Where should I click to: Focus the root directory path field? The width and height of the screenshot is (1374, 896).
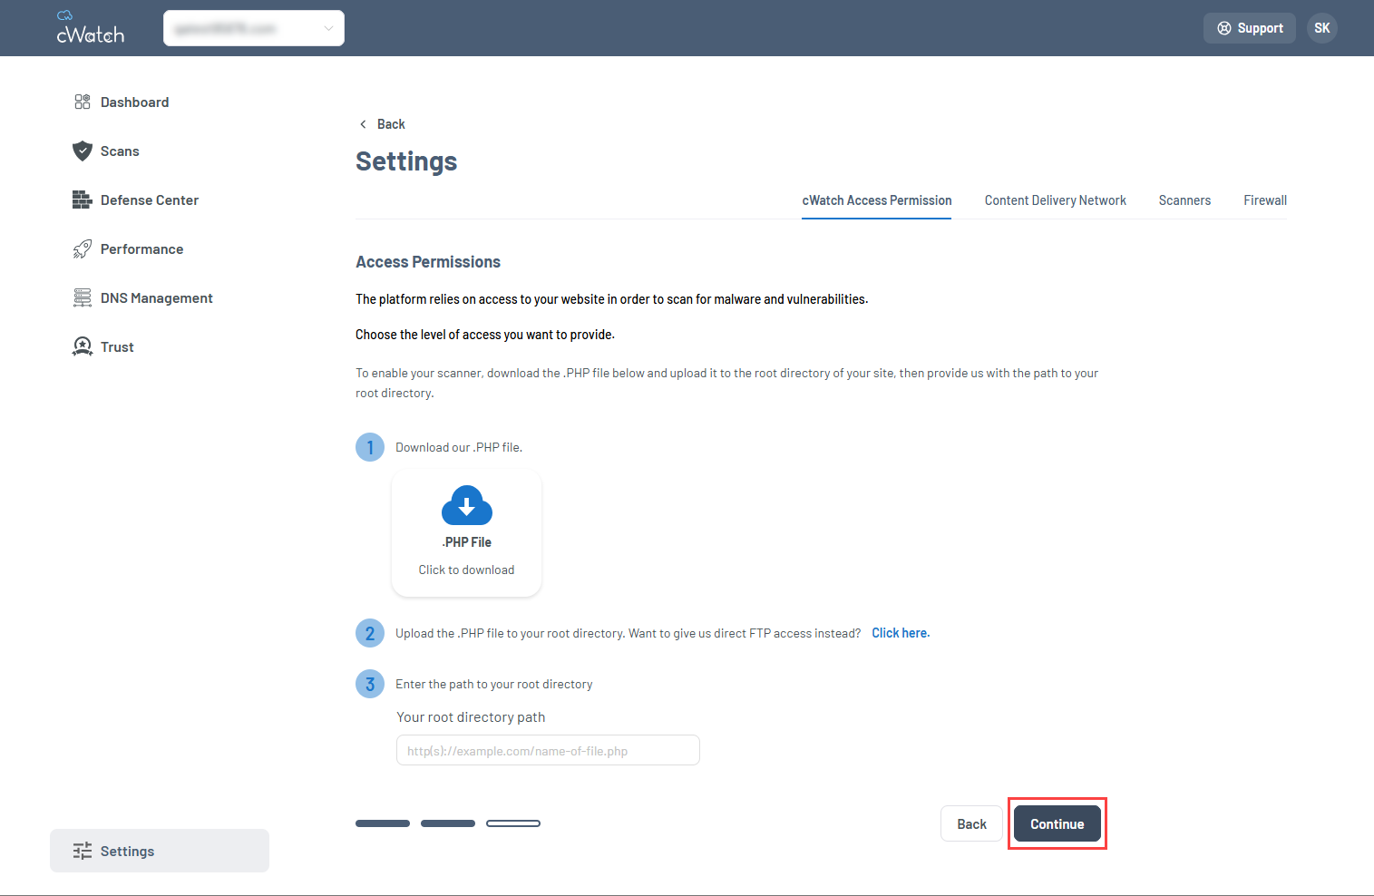click(548, 750)
